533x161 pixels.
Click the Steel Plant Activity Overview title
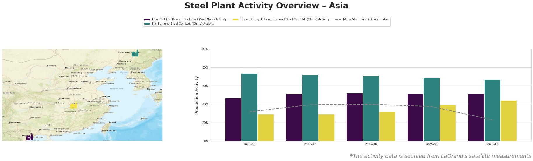coord(266,6)
